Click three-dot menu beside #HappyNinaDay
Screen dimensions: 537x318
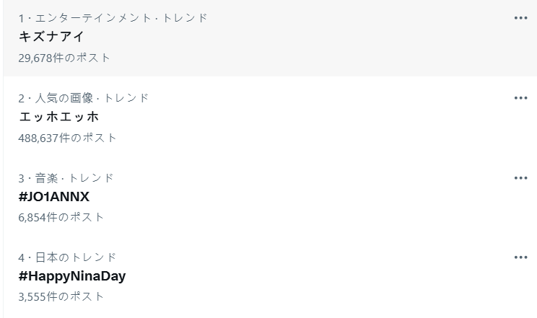[x=521, y=257]
